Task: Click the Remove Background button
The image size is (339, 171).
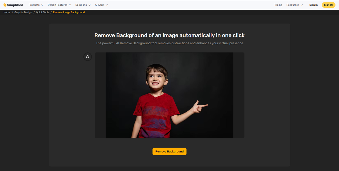Action: (x=169, y=151)
